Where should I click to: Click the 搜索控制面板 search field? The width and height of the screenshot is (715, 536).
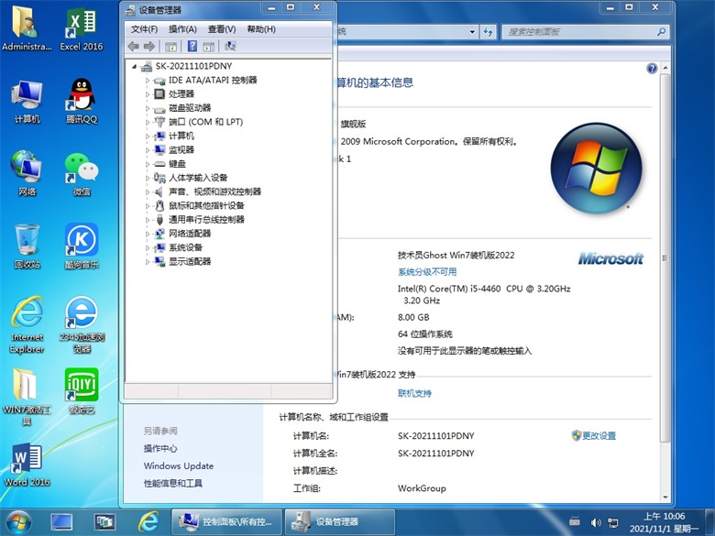[x=559, y=31]
